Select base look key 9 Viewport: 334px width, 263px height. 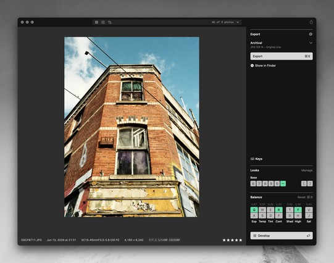pos(271,183)
